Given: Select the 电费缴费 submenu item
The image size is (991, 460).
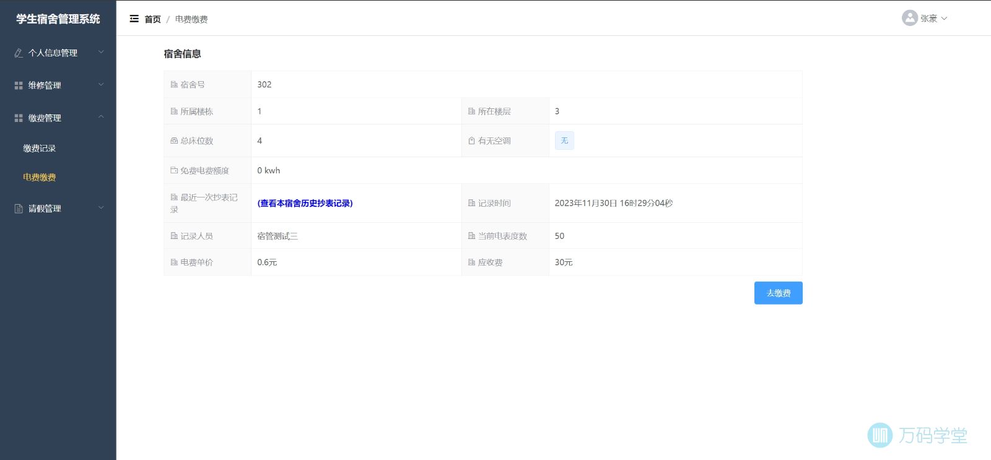Looking at the screenshot, I should tap(40, 178).
